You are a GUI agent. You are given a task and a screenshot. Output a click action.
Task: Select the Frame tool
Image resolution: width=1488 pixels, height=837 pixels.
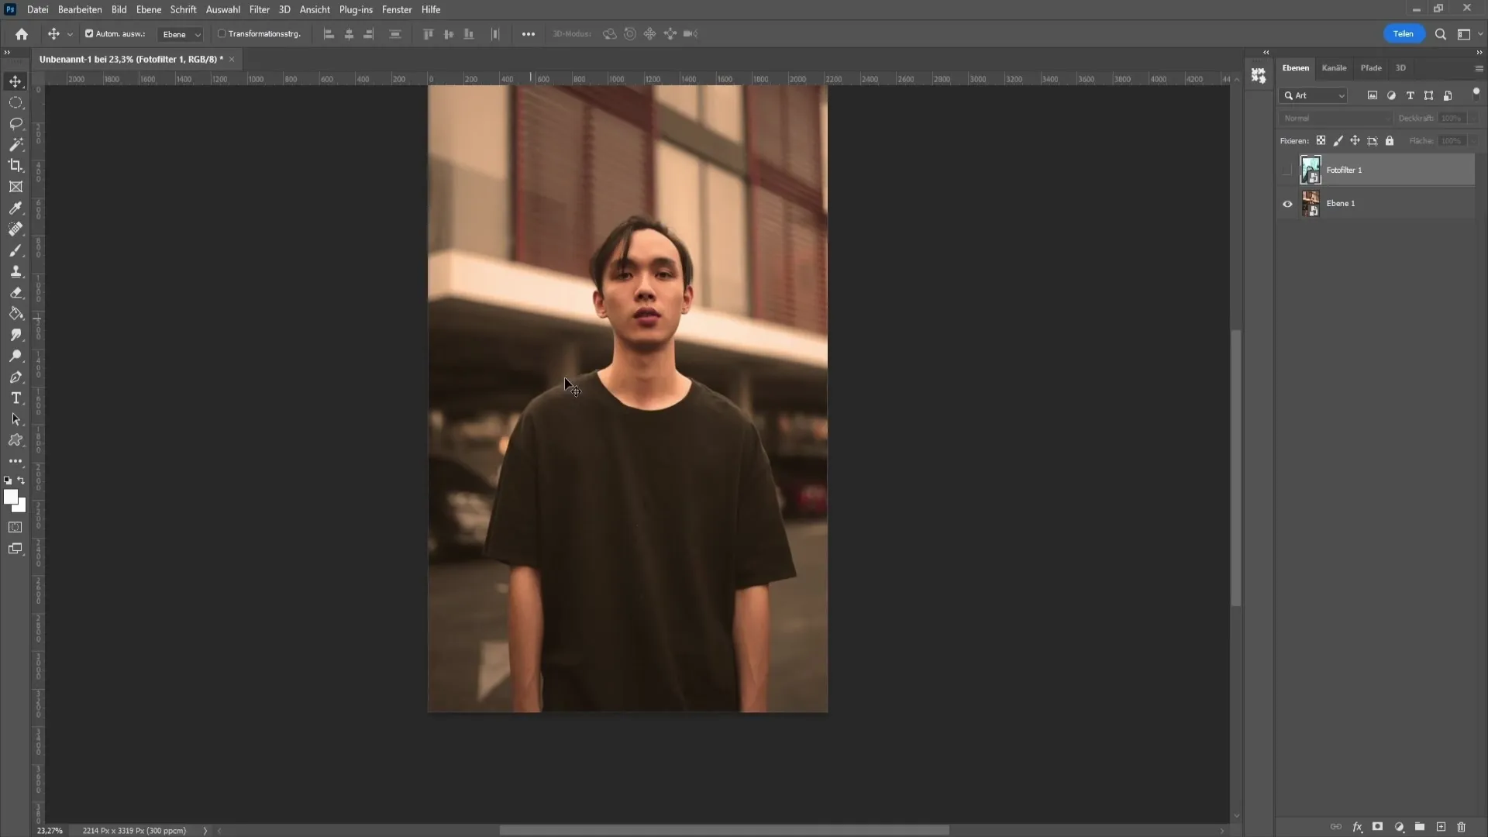point(15,187)
